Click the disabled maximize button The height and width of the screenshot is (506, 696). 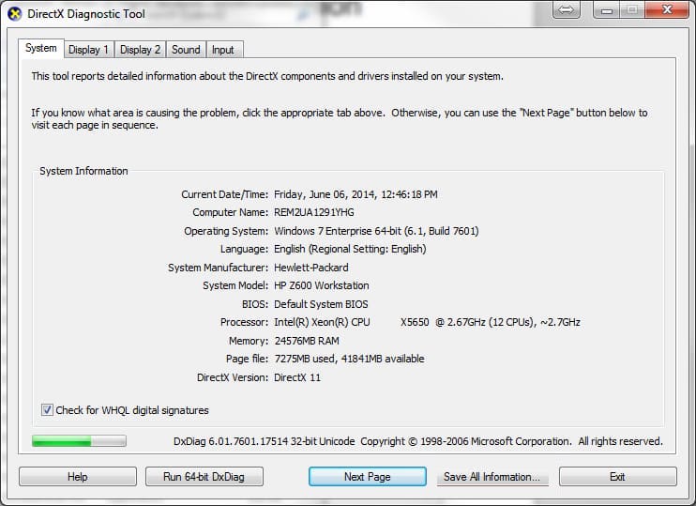[632, 9]
